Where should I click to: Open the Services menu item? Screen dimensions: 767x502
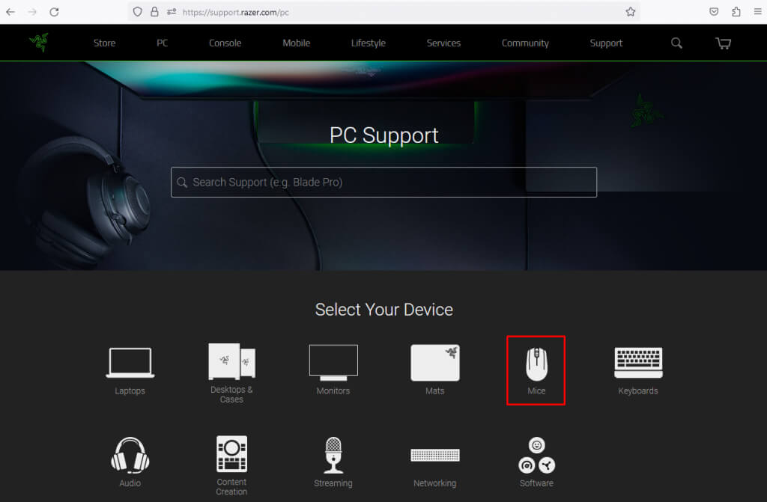pos(443,43)
